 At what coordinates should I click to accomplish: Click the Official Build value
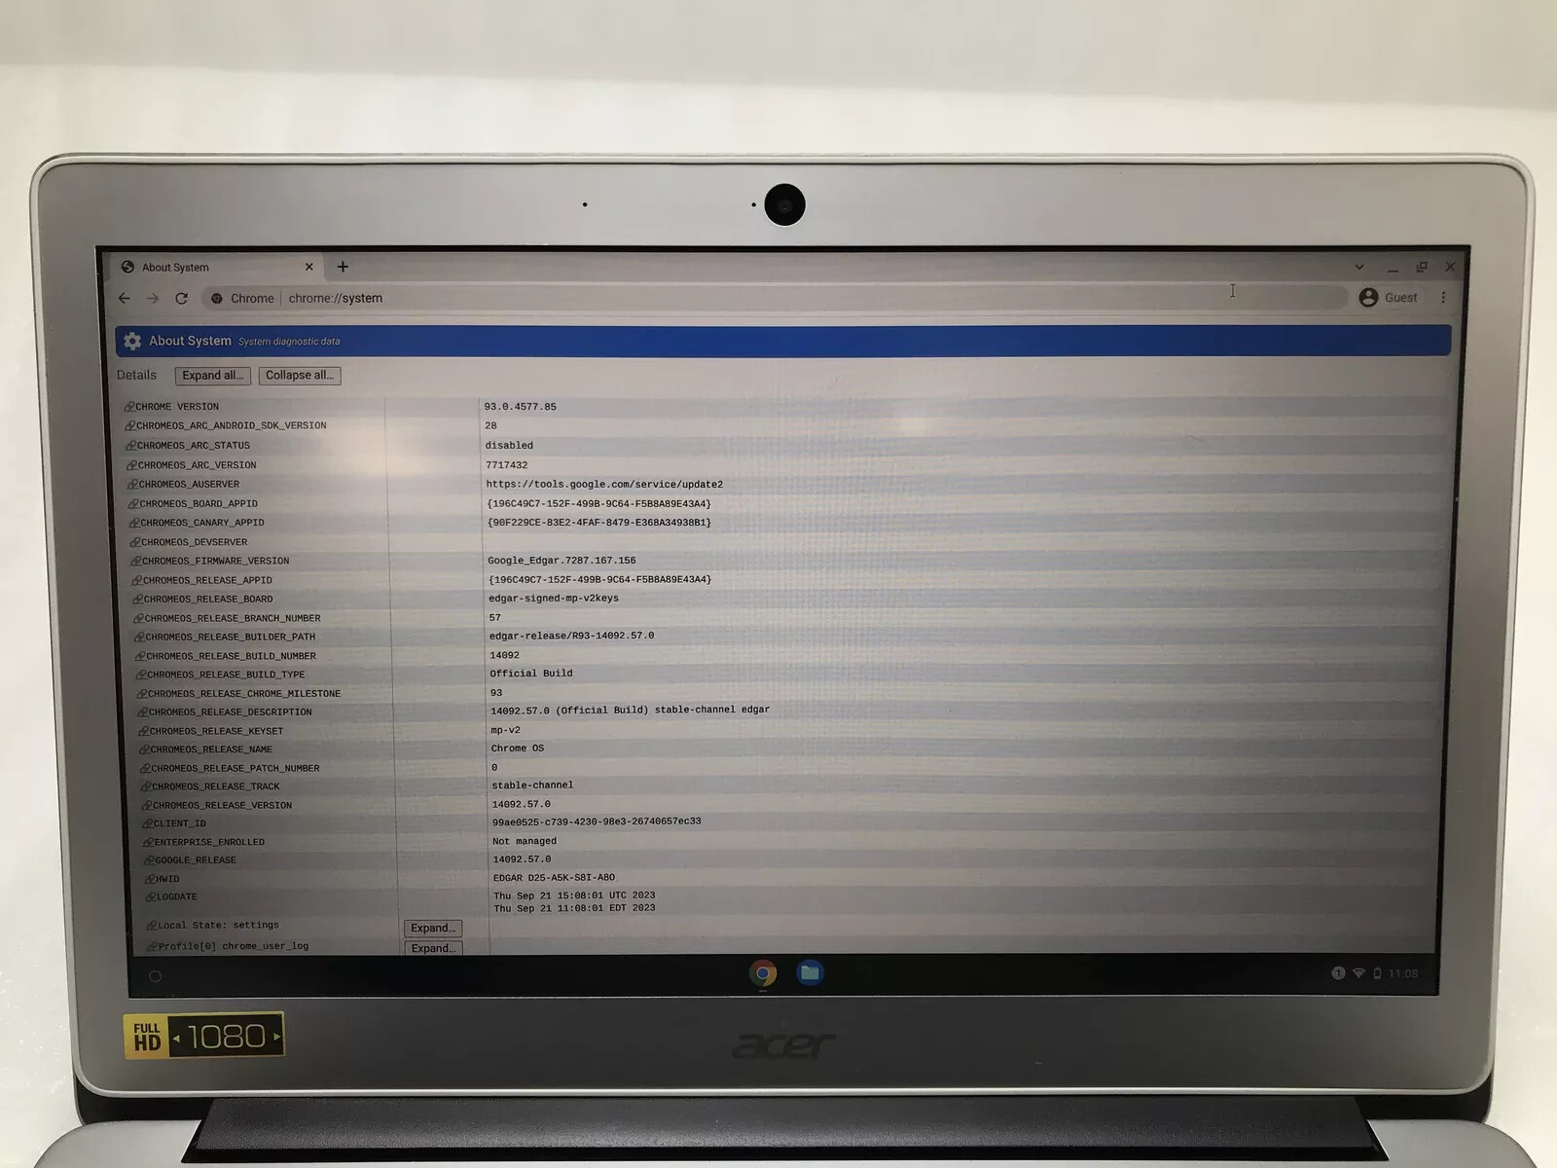(x=531, y=674)
